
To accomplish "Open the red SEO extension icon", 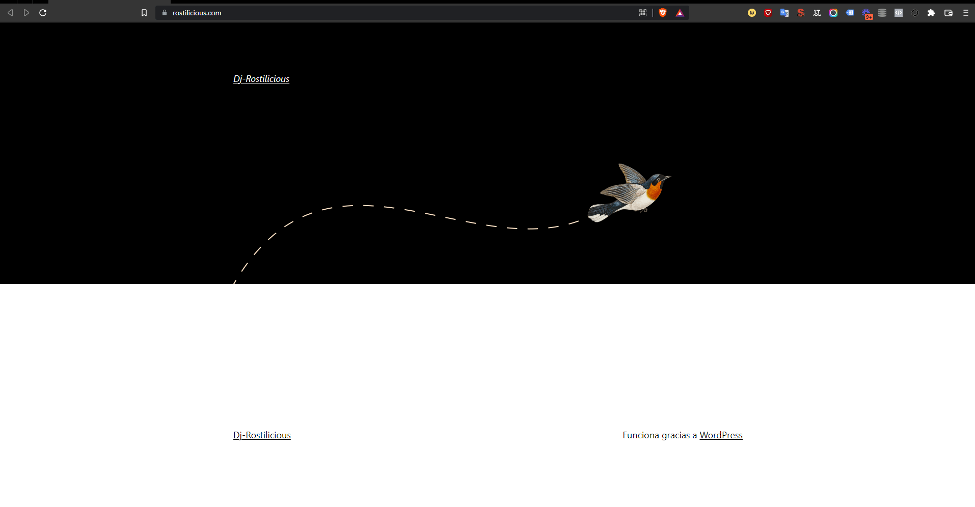I will click(x=801, y=13).
